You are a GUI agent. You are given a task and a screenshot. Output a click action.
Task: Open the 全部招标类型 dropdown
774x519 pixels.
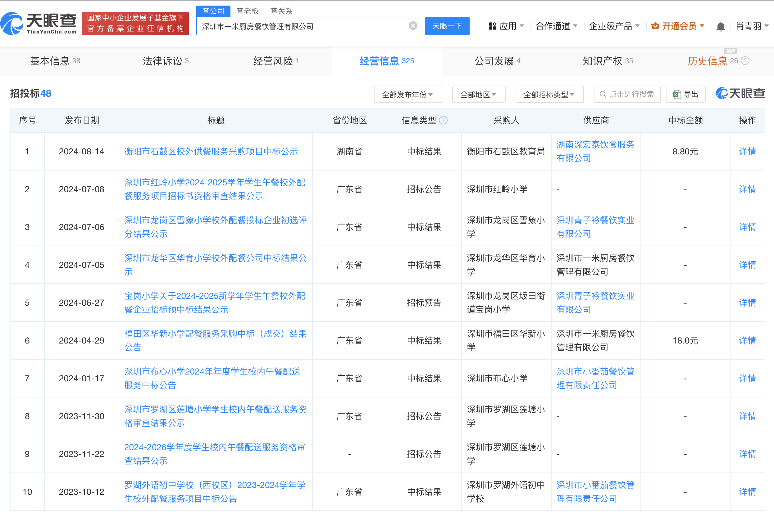(549, 95)
